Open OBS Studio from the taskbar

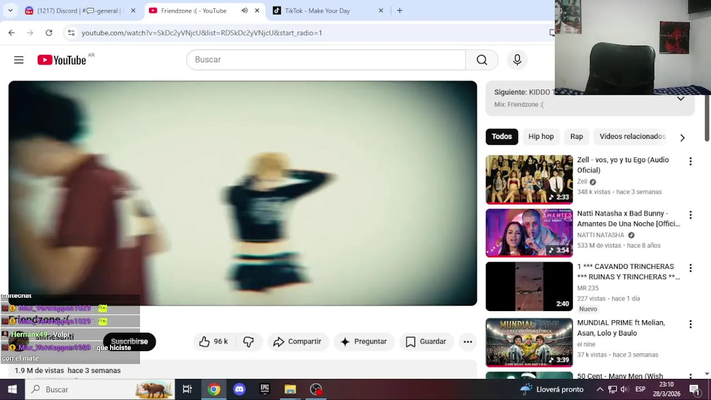(x=316, y=389)
